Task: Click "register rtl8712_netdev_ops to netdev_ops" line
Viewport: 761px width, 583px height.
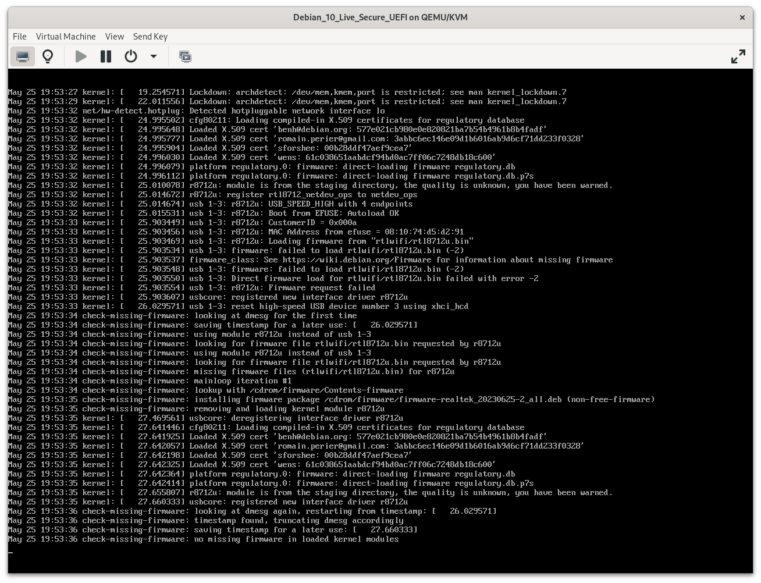Action: [x=213, y=195]
